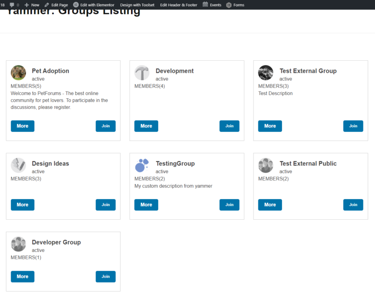Click the Design Ideas pencil avatar icon
This screenshot has height=305, width=375.
click(18, 165)
